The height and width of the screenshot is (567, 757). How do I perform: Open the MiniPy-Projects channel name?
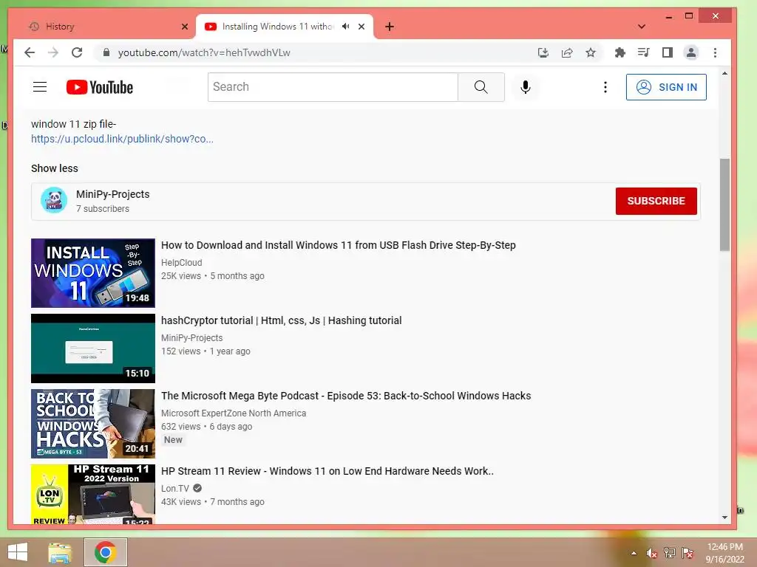(112, 194)
